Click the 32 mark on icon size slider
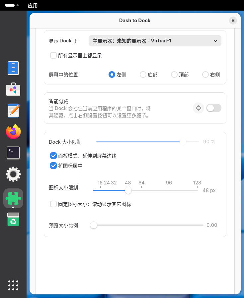Viewport: 244px width, 298px height. pyautogui.click(x=114, y=183)
